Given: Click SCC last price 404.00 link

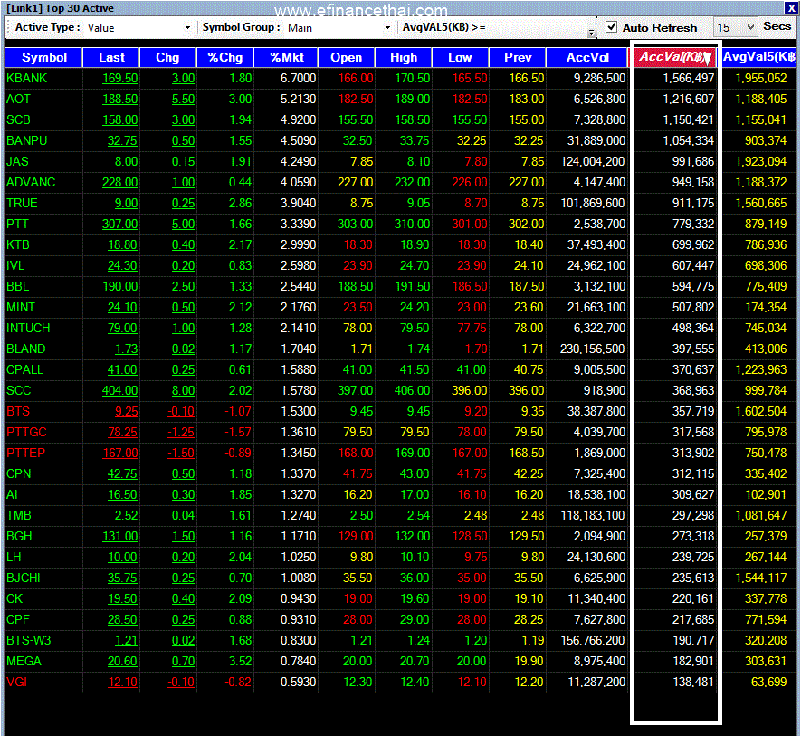Looking at the screenshot, I should [x=120, y=390].
